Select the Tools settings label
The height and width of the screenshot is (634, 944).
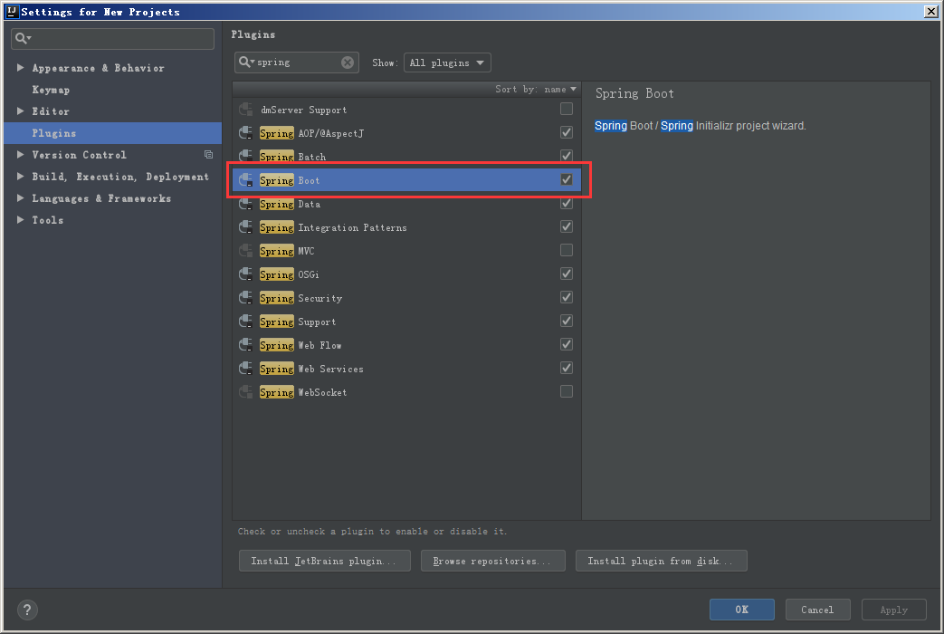click(48, 220)
